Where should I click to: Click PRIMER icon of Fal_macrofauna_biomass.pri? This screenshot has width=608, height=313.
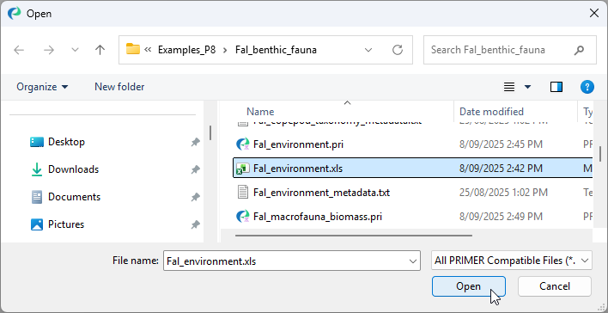click(x=243, y=217)
